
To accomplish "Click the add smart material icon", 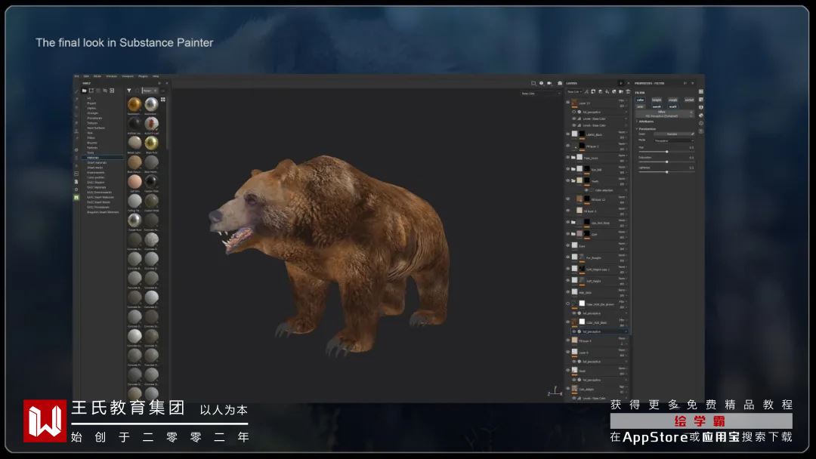I will (614, 91).
